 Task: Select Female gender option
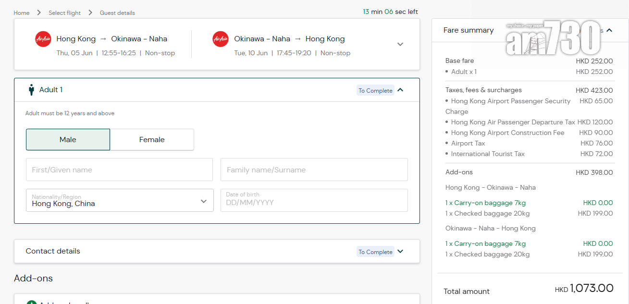[x=152, y=140]
